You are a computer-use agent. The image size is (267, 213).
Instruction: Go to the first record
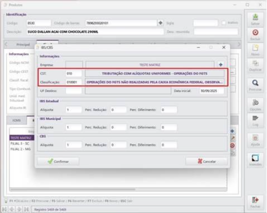point(4,209)
